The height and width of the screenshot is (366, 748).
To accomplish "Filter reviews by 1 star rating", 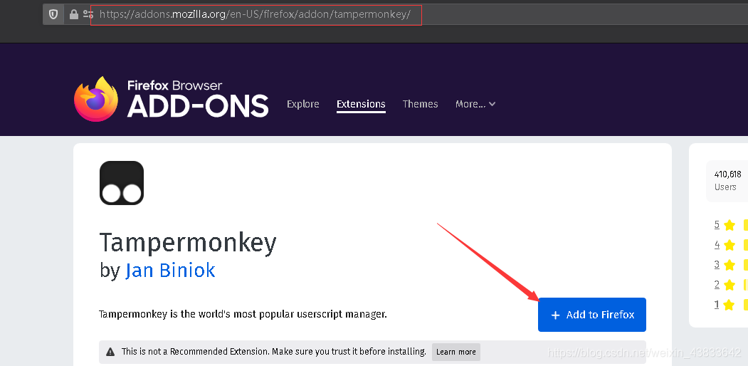I will point(717,305).
